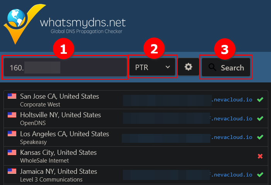
Task: Click the whatsmydns.net site title
Action: pos(83,22)
